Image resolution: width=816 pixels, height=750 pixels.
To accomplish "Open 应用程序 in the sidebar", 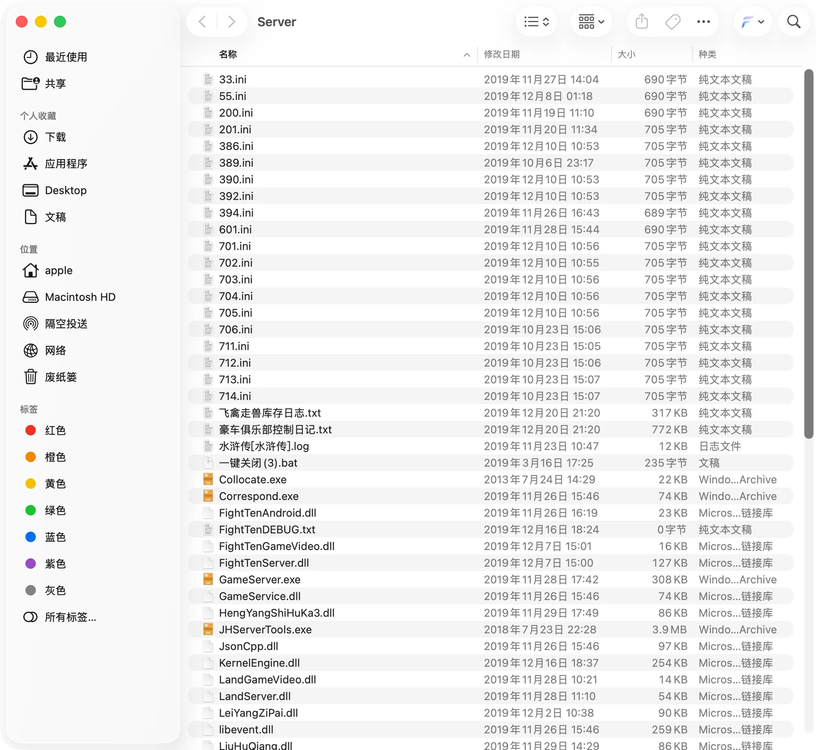I will point(55,164).
